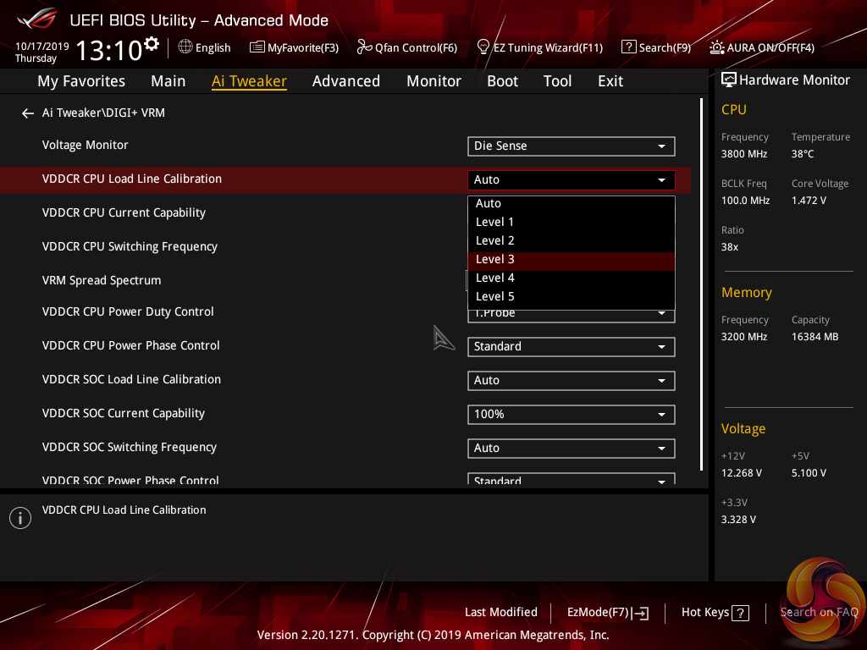This screenshot has width=867, height=650.
Task: Switch to EzMode(F7)
Action: (x=607, y=613)
